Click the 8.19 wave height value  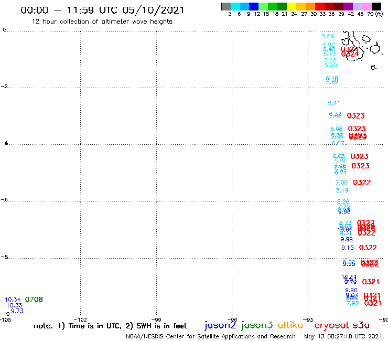pos(342,190)
